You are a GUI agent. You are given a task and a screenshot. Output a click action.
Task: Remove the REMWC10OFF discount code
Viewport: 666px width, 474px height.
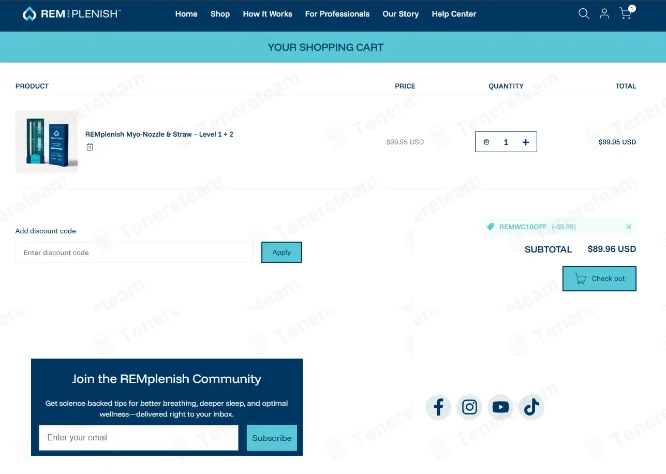pyautogui.click(x=629, y=227)
